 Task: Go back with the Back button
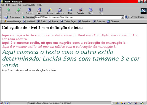(x=9, y=11)
